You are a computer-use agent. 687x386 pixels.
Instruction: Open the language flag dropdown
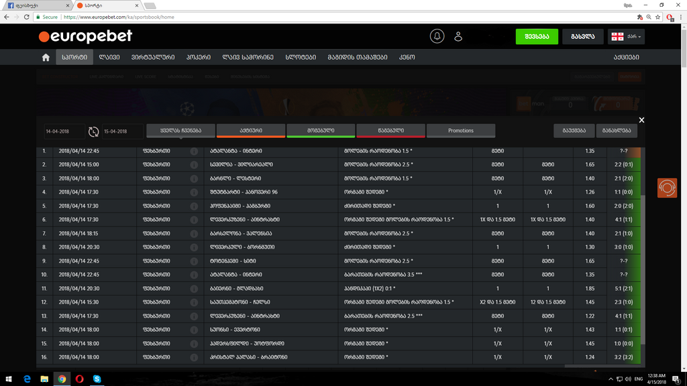626,36
